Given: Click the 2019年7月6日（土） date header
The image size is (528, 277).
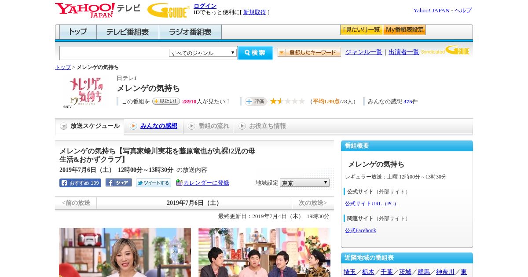Looking at the screenshot, I should pyautogui.click(x=194, y=203).
